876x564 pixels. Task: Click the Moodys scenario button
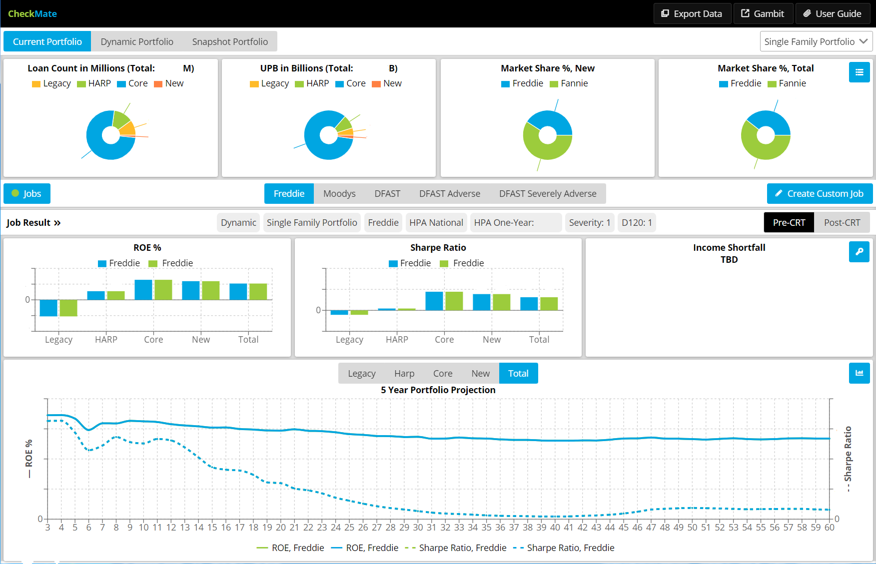[339, 194]
